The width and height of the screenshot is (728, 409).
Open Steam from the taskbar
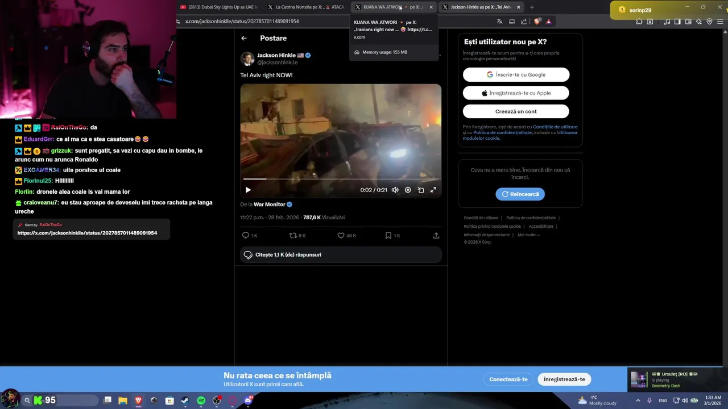click(x=185, y=400)
